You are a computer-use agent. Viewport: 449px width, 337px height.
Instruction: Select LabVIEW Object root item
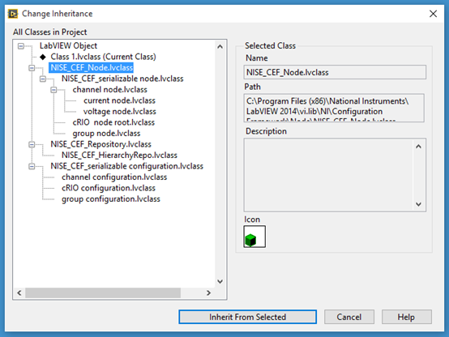(68, 46)
